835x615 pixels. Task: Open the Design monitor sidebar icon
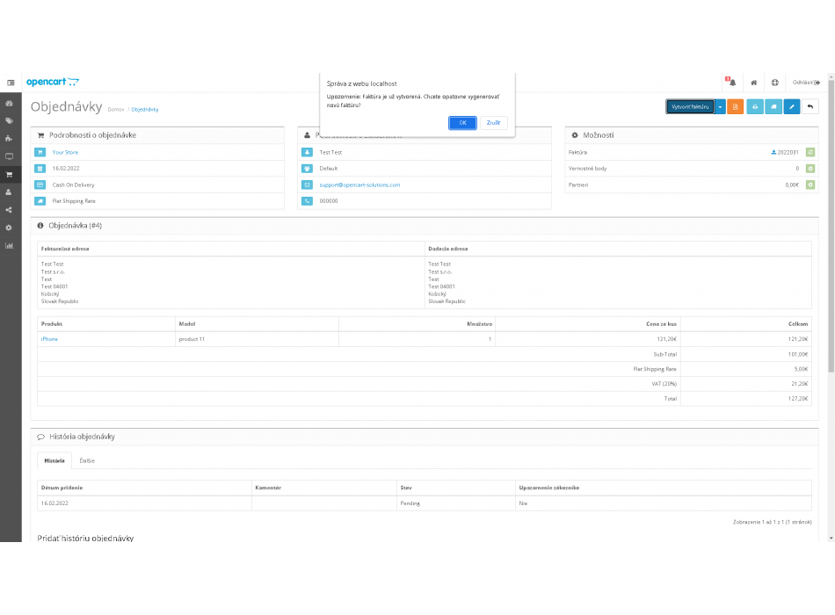tap(9, 156)
